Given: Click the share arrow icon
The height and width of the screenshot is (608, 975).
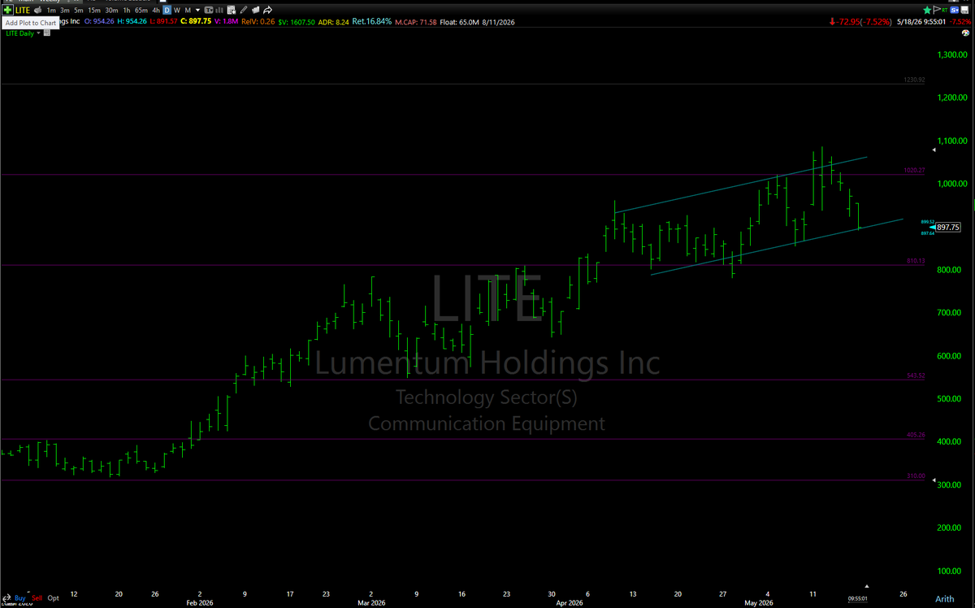Looking at the screenshot, I should click(267, 11).
